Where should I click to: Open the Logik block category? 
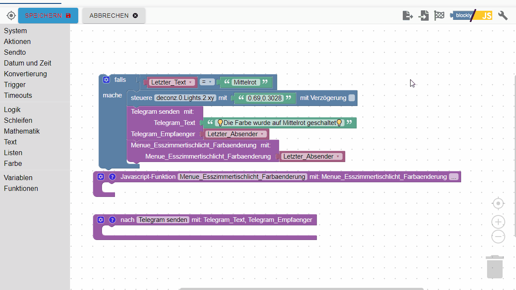pos(12,109)
